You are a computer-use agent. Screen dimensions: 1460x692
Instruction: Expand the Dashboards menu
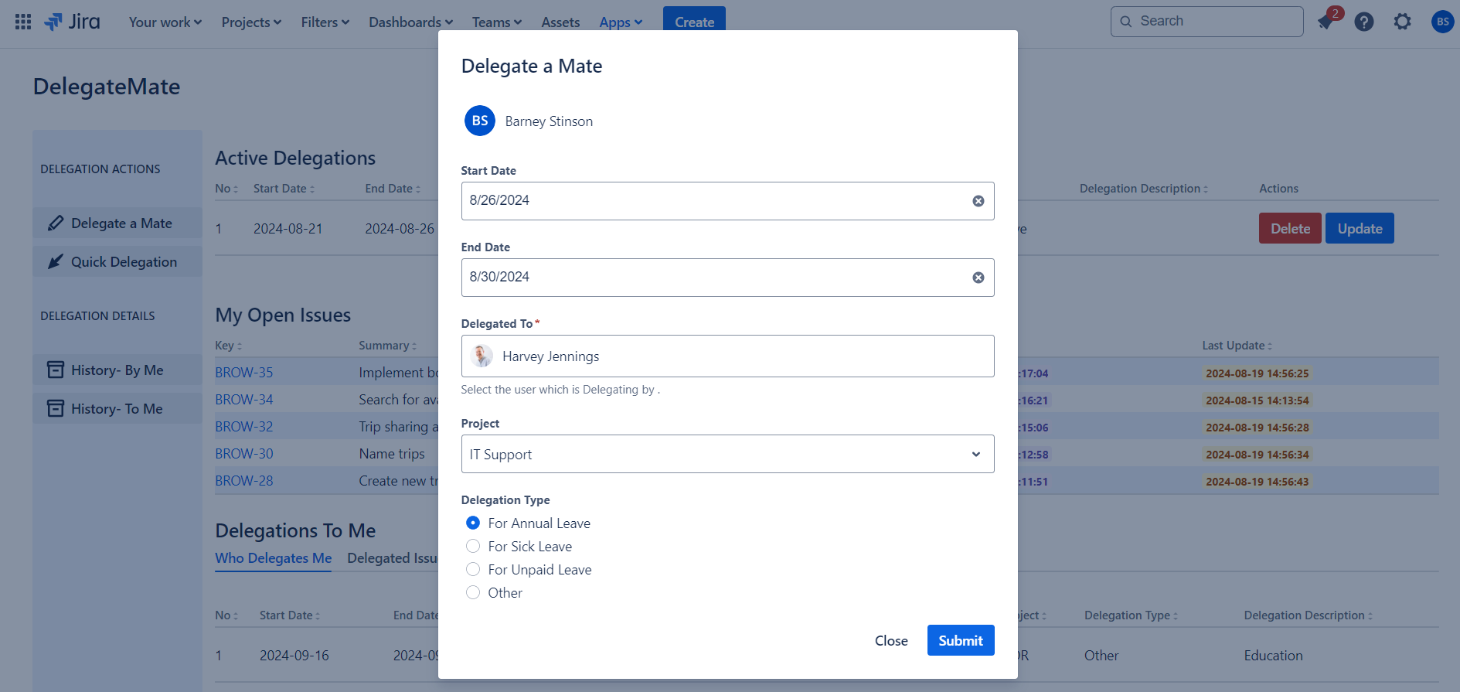(x=410, y=22)
